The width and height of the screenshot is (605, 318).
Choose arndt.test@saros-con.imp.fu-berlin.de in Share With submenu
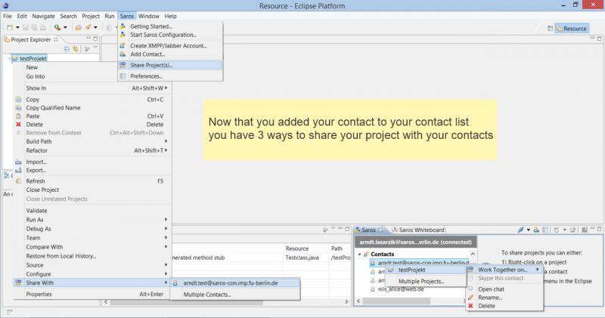tap(235, 283)
